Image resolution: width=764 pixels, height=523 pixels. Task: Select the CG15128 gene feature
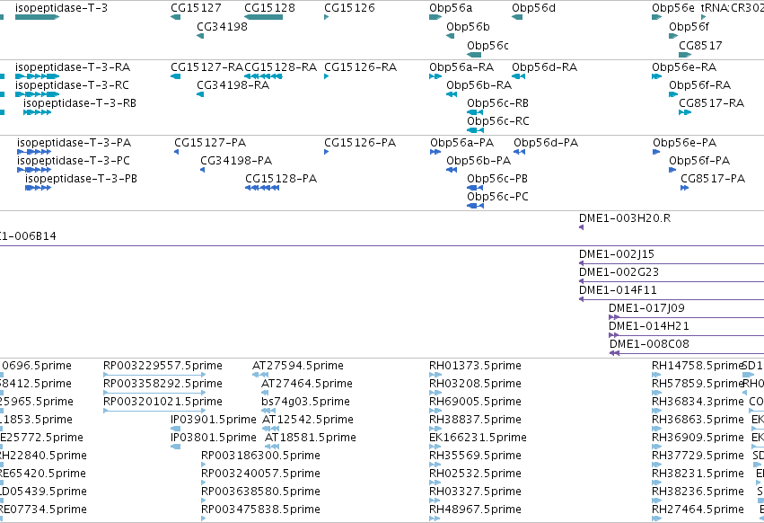(264, 17)
